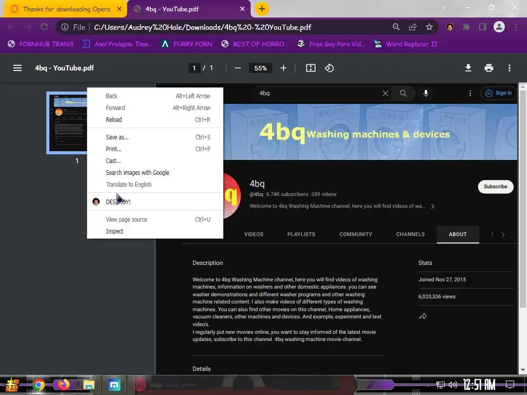
Task: Open the COMMUNITY channel tab
Action: point(356,234)
